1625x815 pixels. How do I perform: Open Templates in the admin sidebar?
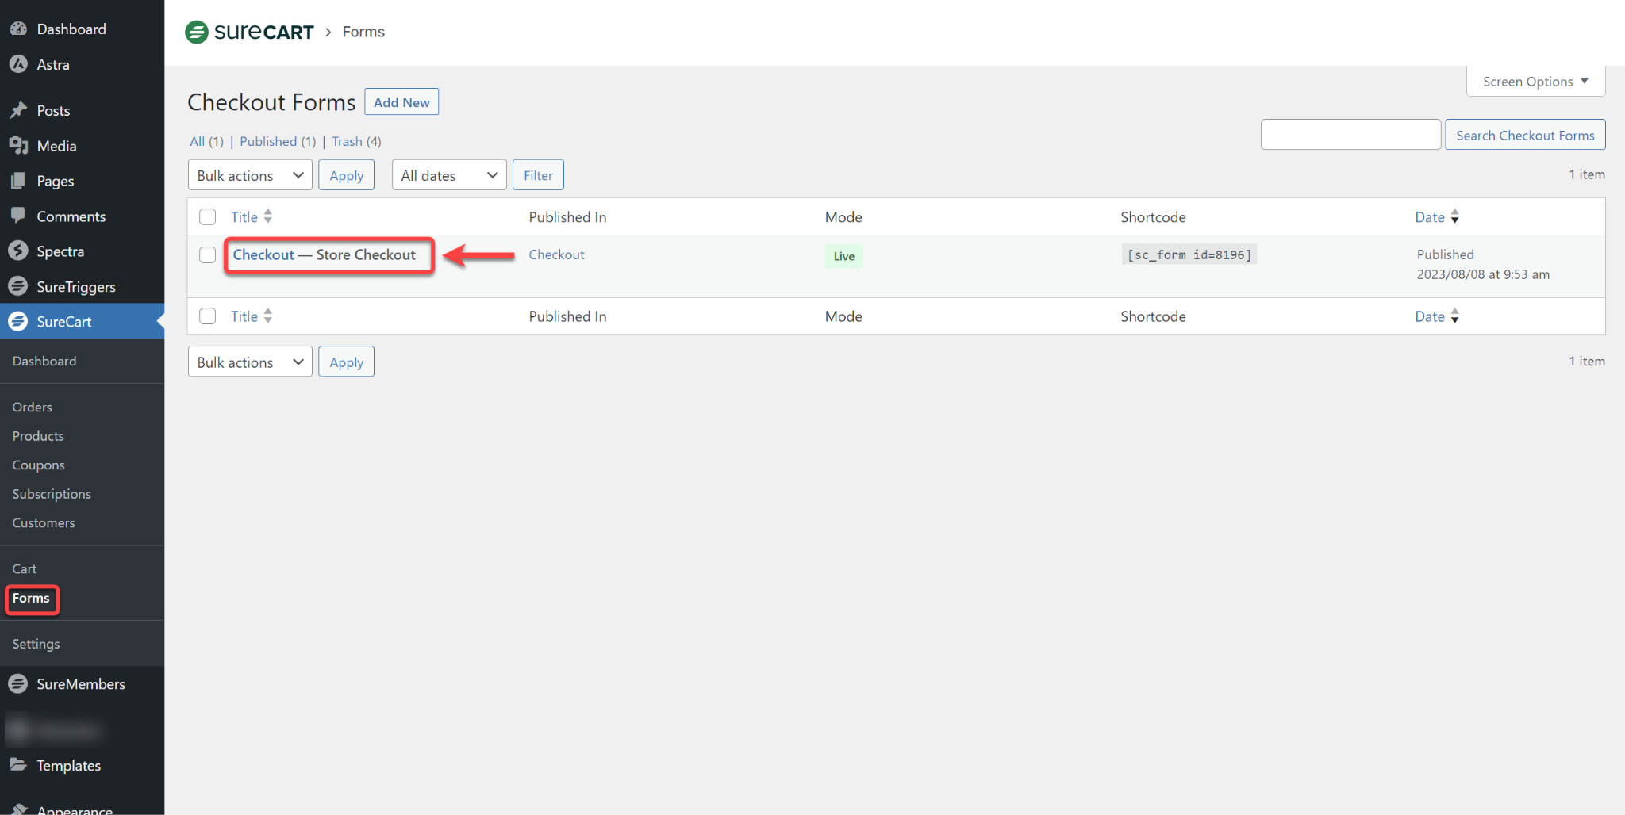coord(68,765)
